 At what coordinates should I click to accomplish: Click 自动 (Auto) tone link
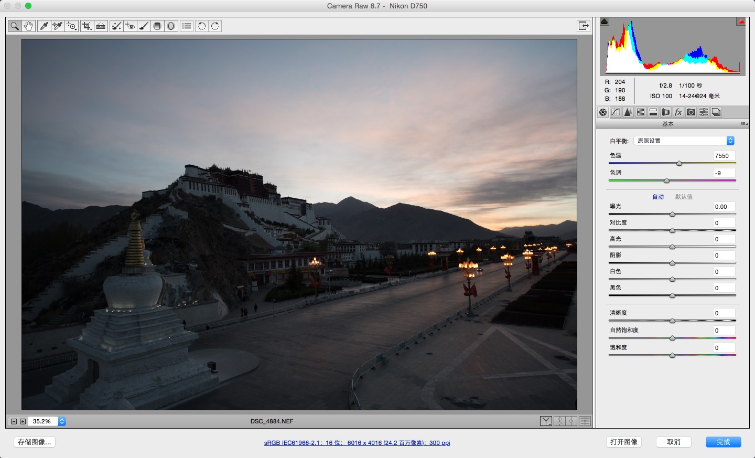[658, 197]
